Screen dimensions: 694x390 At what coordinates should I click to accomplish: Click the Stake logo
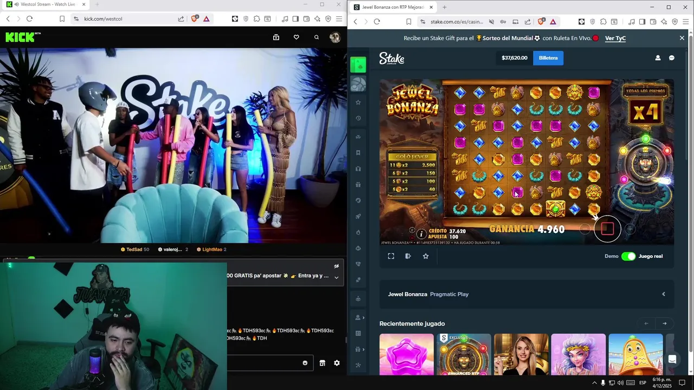pyautogui.click(x=391, y=58)
